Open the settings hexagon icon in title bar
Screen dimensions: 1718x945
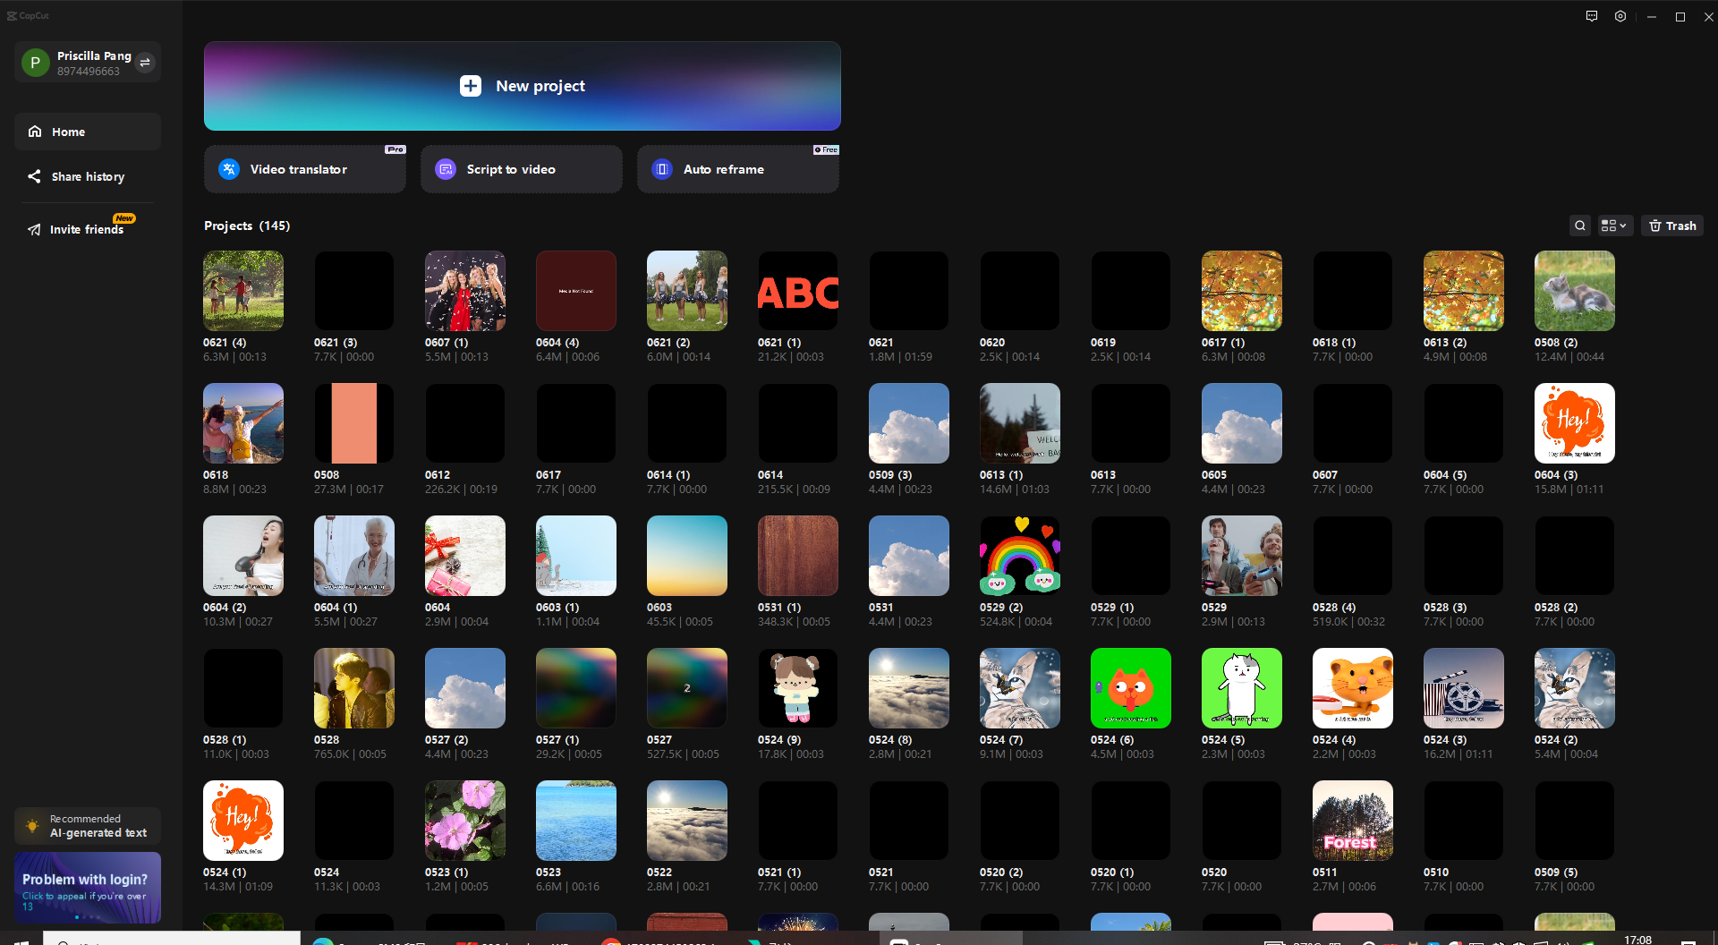pos(1620,16)
